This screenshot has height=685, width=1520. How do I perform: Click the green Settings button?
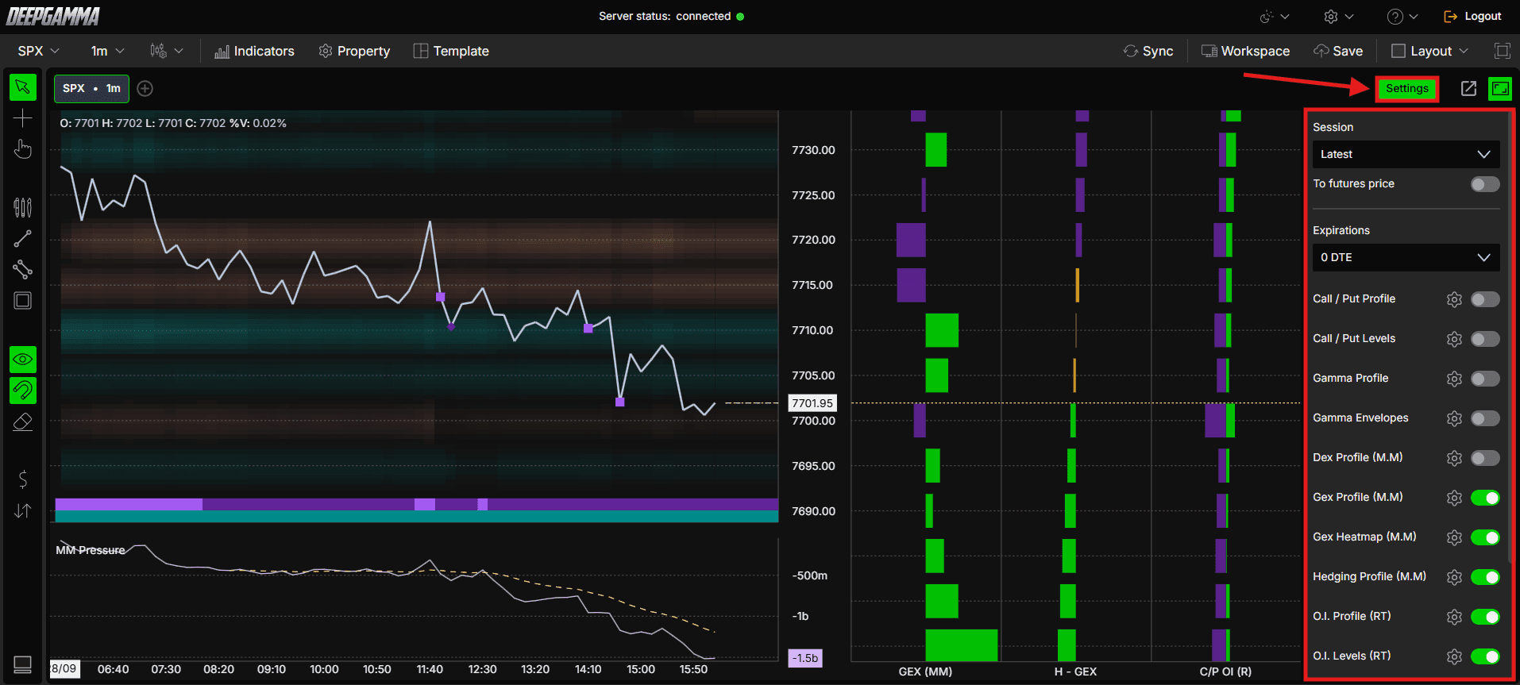[1406, 88]
